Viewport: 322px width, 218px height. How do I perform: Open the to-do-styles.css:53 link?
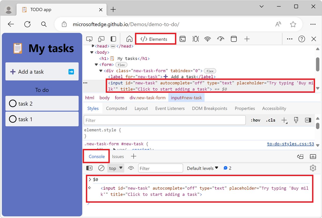290,144
